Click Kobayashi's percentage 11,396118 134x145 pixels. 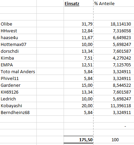click(x=114, y=106)
